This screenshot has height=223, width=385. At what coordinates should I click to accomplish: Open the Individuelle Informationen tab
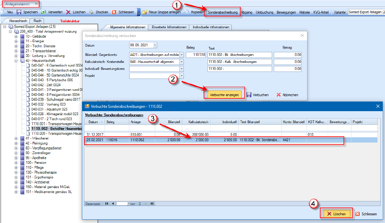coord(211,27)
